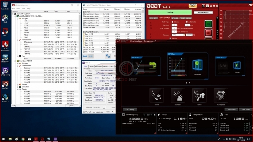This screenshot has width=253, height=142.
Task: Click the red OFF button in OCCT
Action: click(x=208, y=33)
